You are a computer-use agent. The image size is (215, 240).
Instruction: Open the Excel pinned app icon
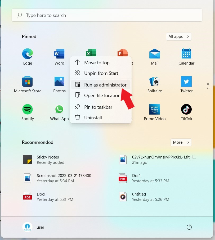[x=91, y=53]
